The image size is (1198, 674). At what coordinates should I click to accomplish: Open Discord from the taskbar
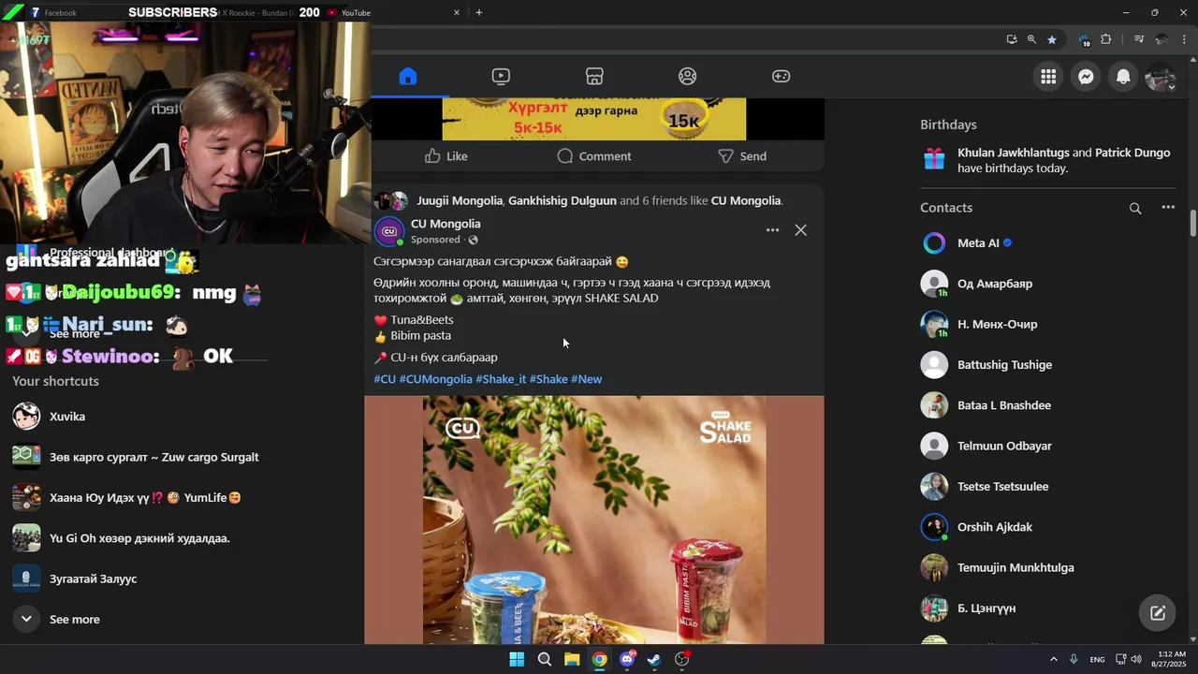[x=627, y=660]
